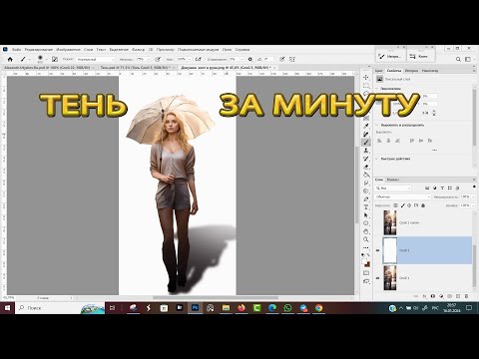This screenshot has width=479, height=359.
Task: Select the Spot Healing Brush tool
Action: [366, 135]
